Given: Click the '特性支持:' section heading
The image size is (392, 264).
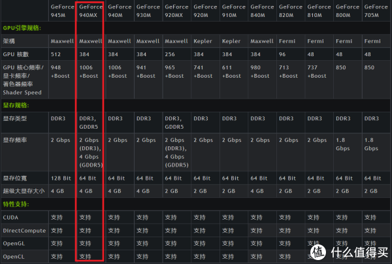Looking at the screenshot, I should 16,205.
